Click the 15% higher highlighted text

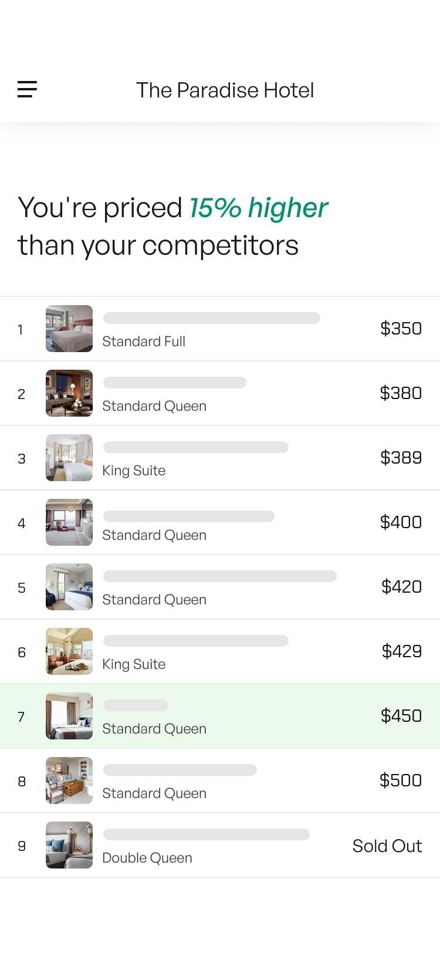pyautogui.click(x=258, y=208)
